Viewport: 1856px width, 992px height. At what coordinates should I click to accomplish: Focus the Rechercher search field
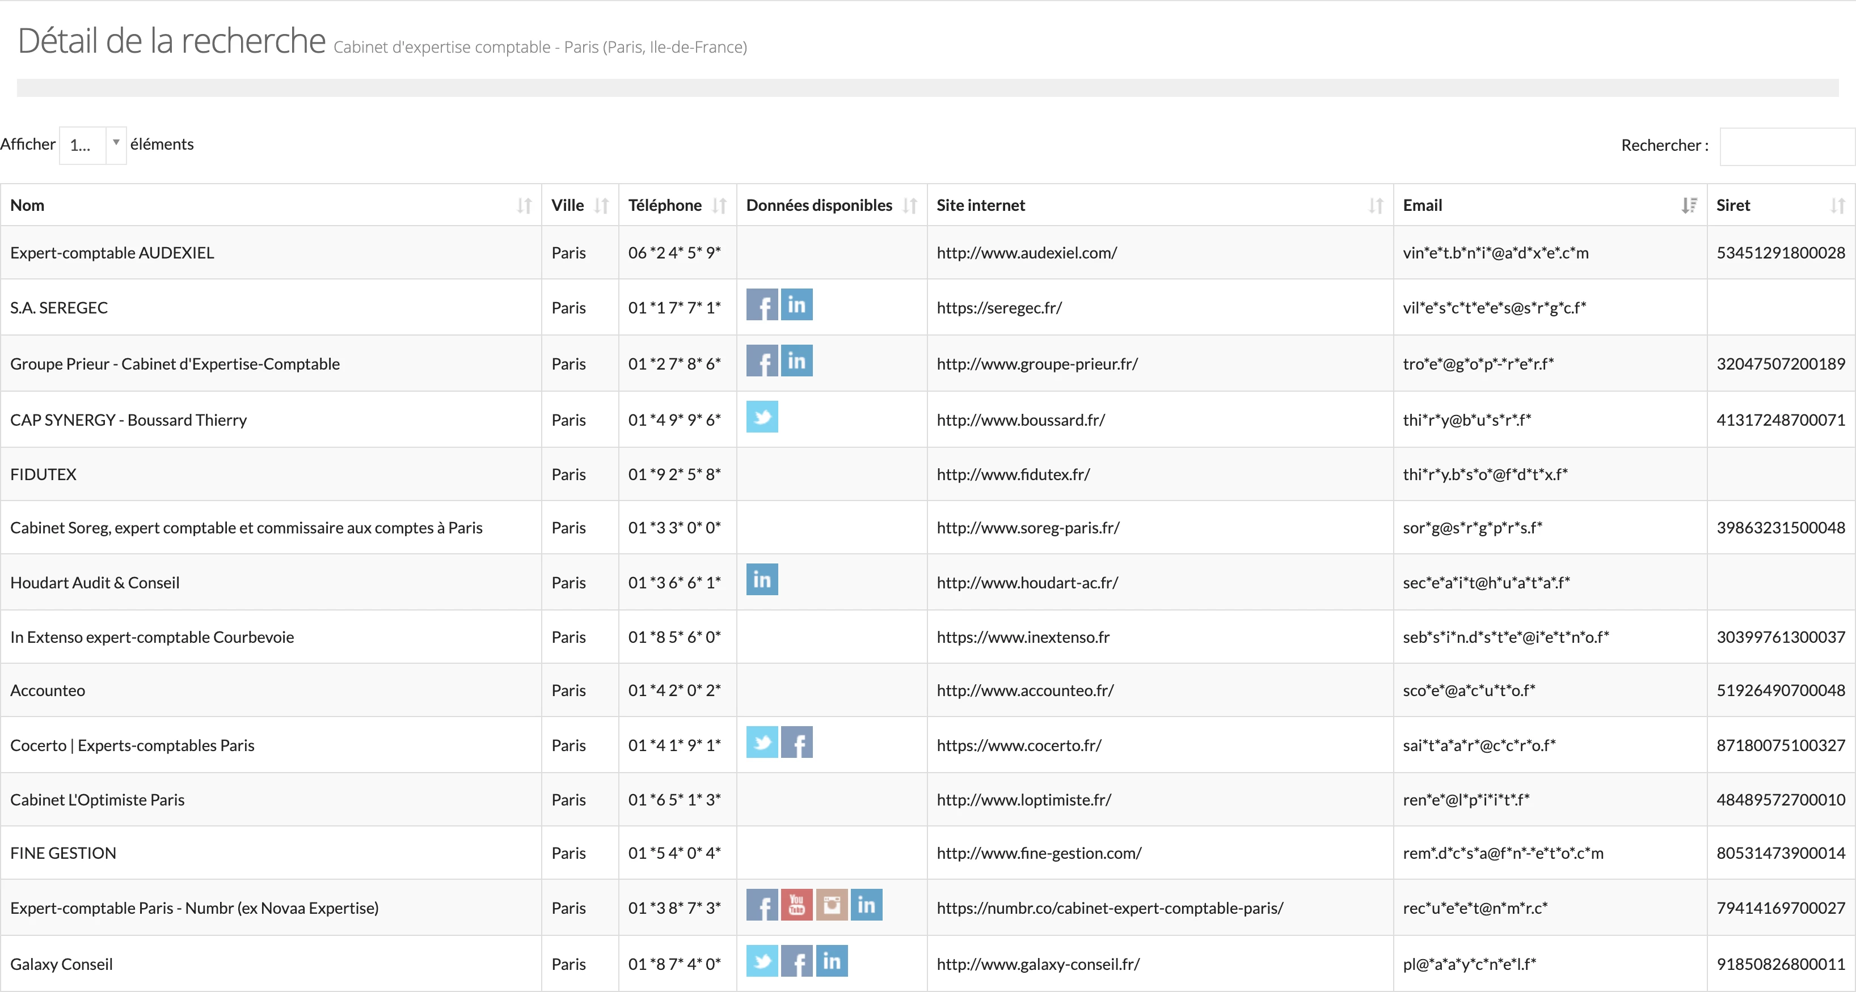[1787, 146]
